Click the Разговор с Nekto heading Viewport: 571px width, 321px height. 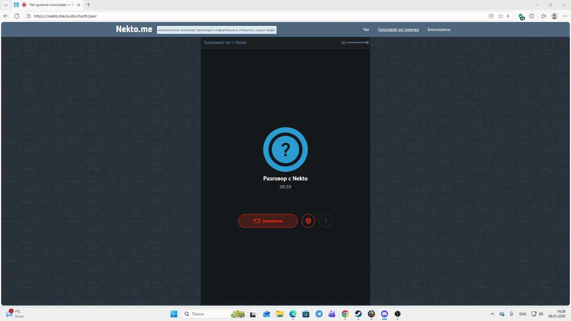pos(285,178)
